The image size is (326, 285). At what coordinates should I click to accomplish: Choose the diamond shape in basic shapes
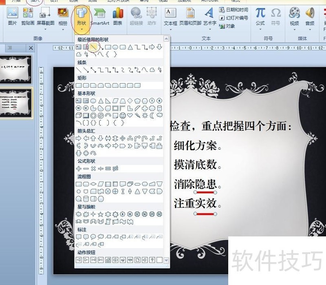tap(130, 101)
